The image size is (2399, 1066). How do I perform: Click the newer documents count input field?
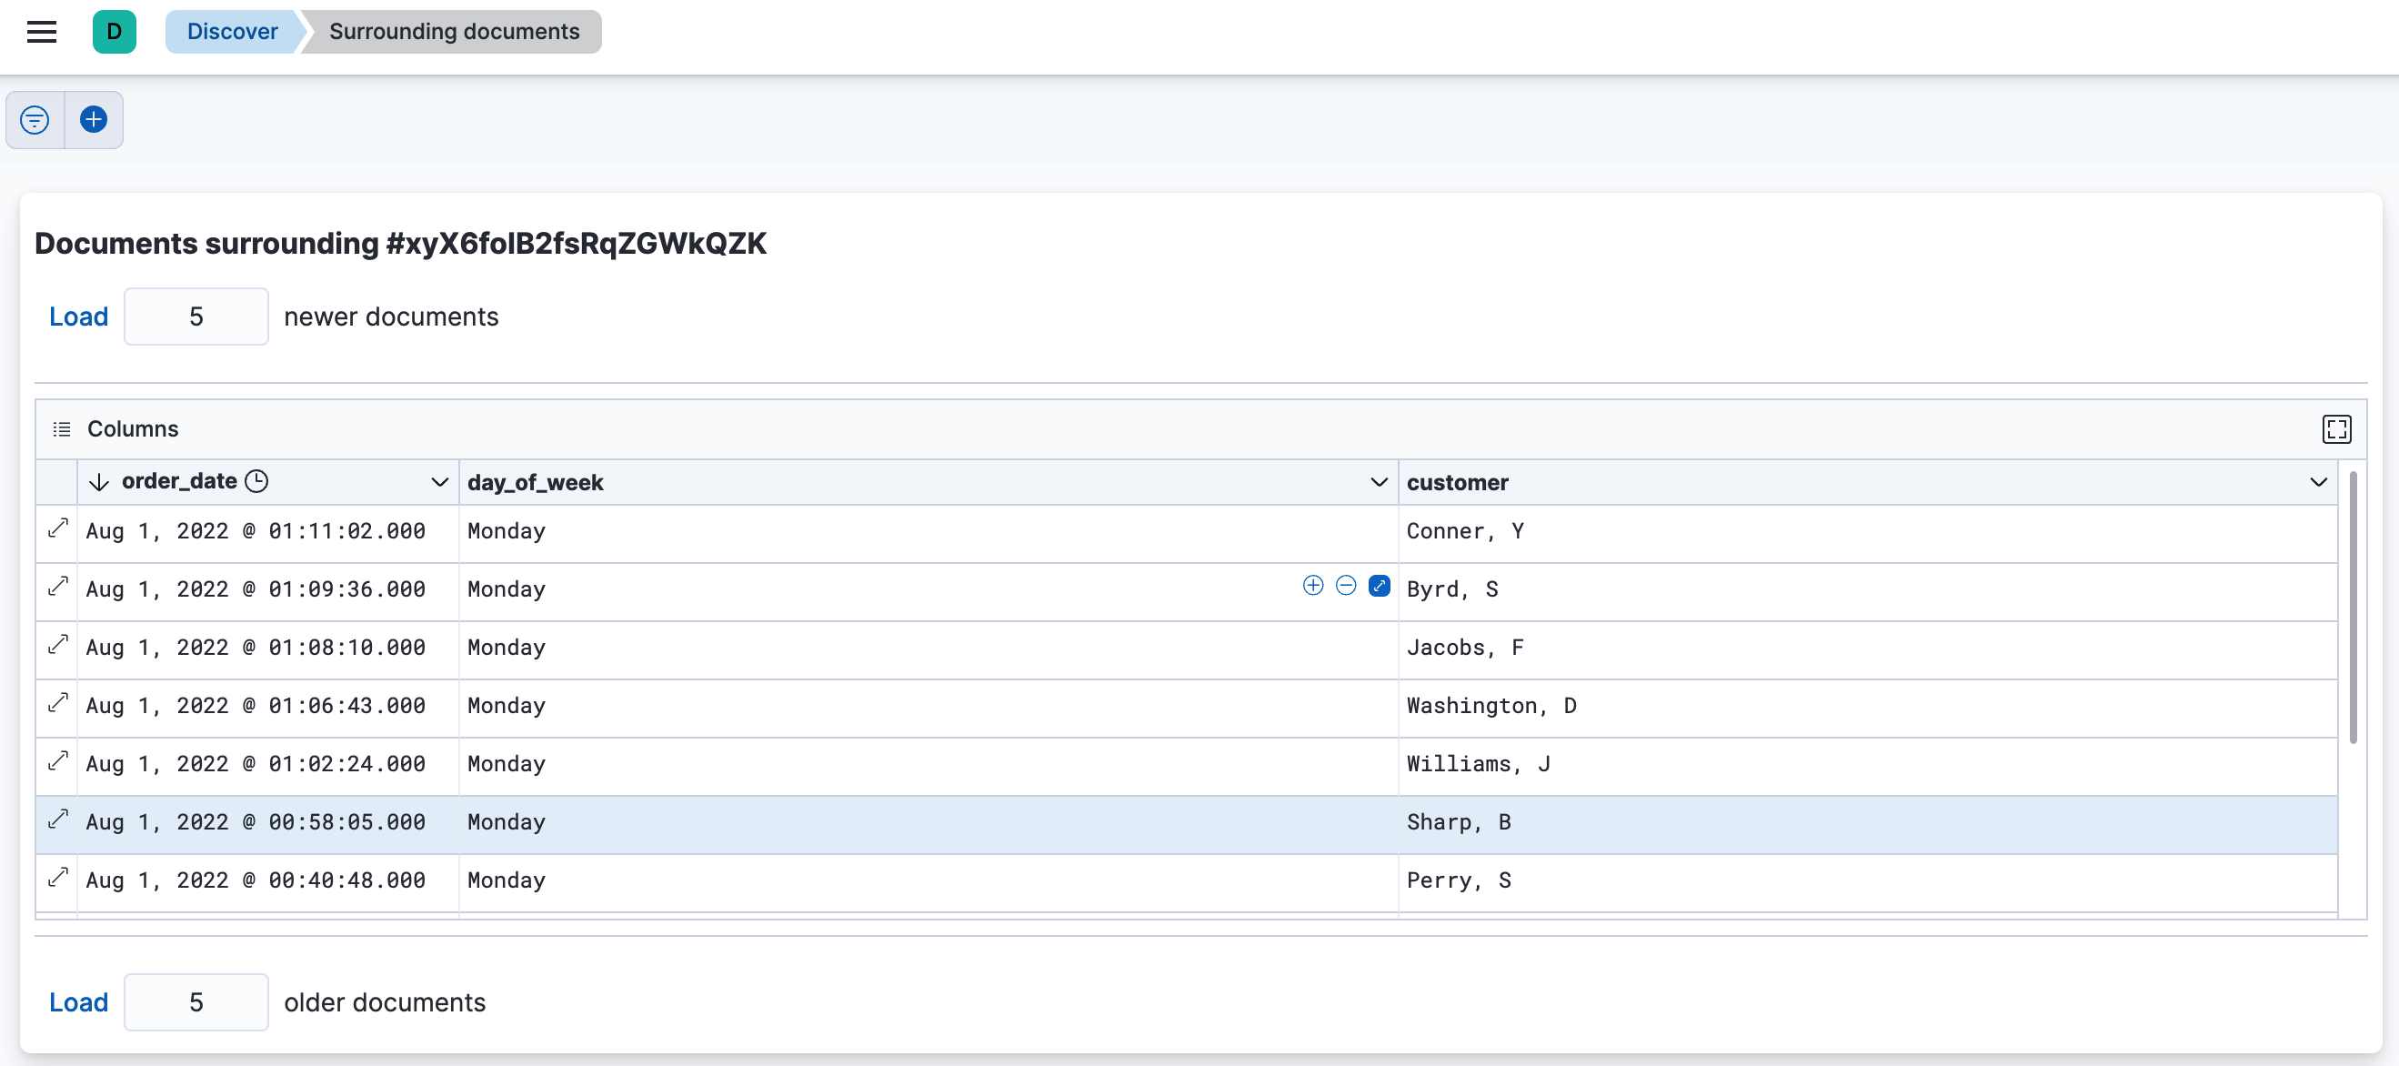pyautogui.click(x=196, y=316)
